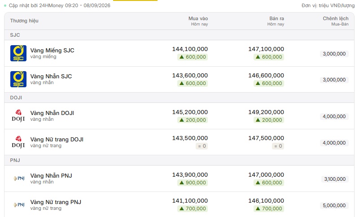Click the 600,000 sell-change badge of Vàng Nhẫn PNJ

[269, 183]
